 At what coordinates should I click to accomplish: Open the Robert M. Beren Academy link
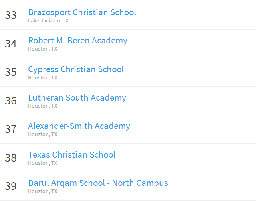click(x=77, y=41)
